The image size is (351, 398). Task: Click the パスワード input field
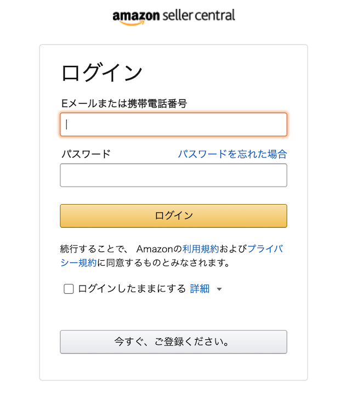173,175
